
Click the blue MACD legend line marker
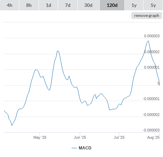(x=74, y=148)
